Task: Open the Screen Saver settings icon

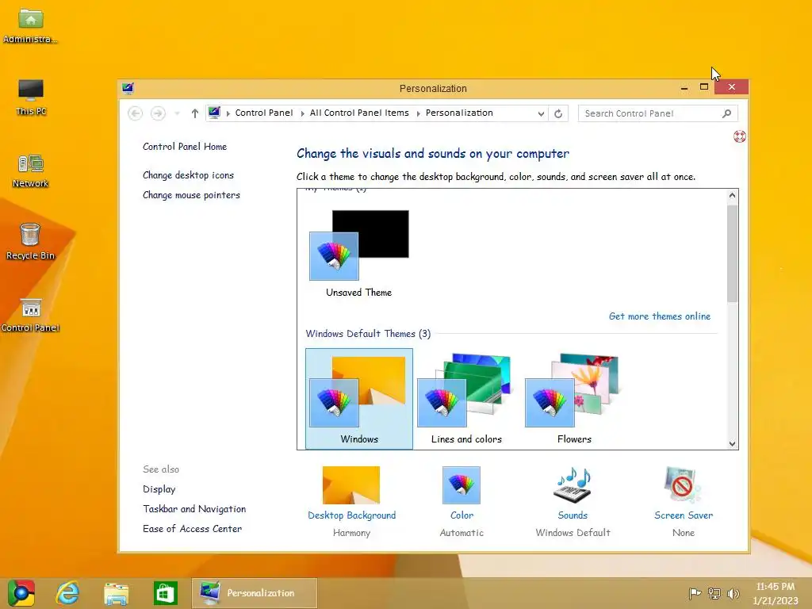Action: pos(683,485)
